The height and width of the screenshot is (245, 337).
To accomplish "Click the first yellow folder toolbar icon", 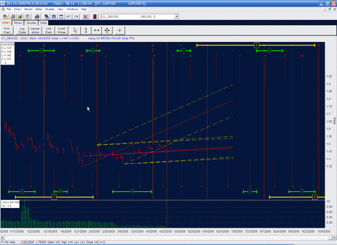I will [5, 17].
